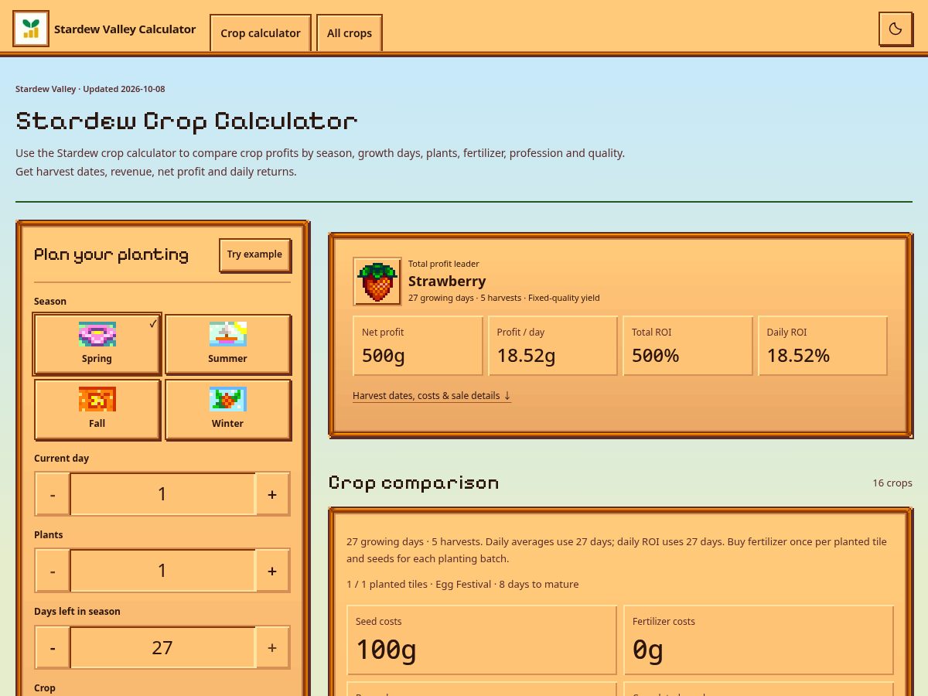The height and width of the screenshot is (696, 928).
Task: Click the Stardew Crop Calculator page heading
Action: (186, 121)
